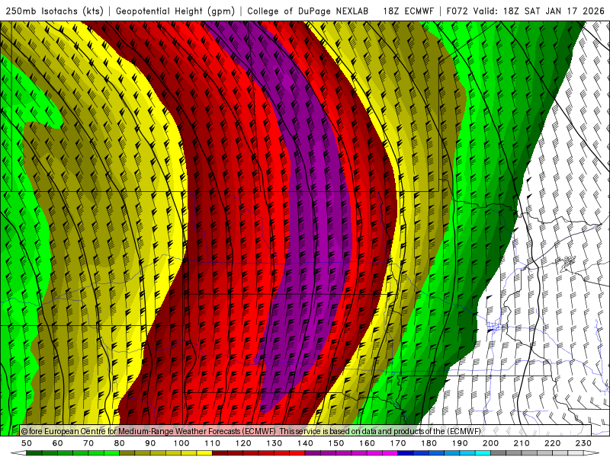
Task: Select the 50 value on color scale
Action: click(27, 443)
